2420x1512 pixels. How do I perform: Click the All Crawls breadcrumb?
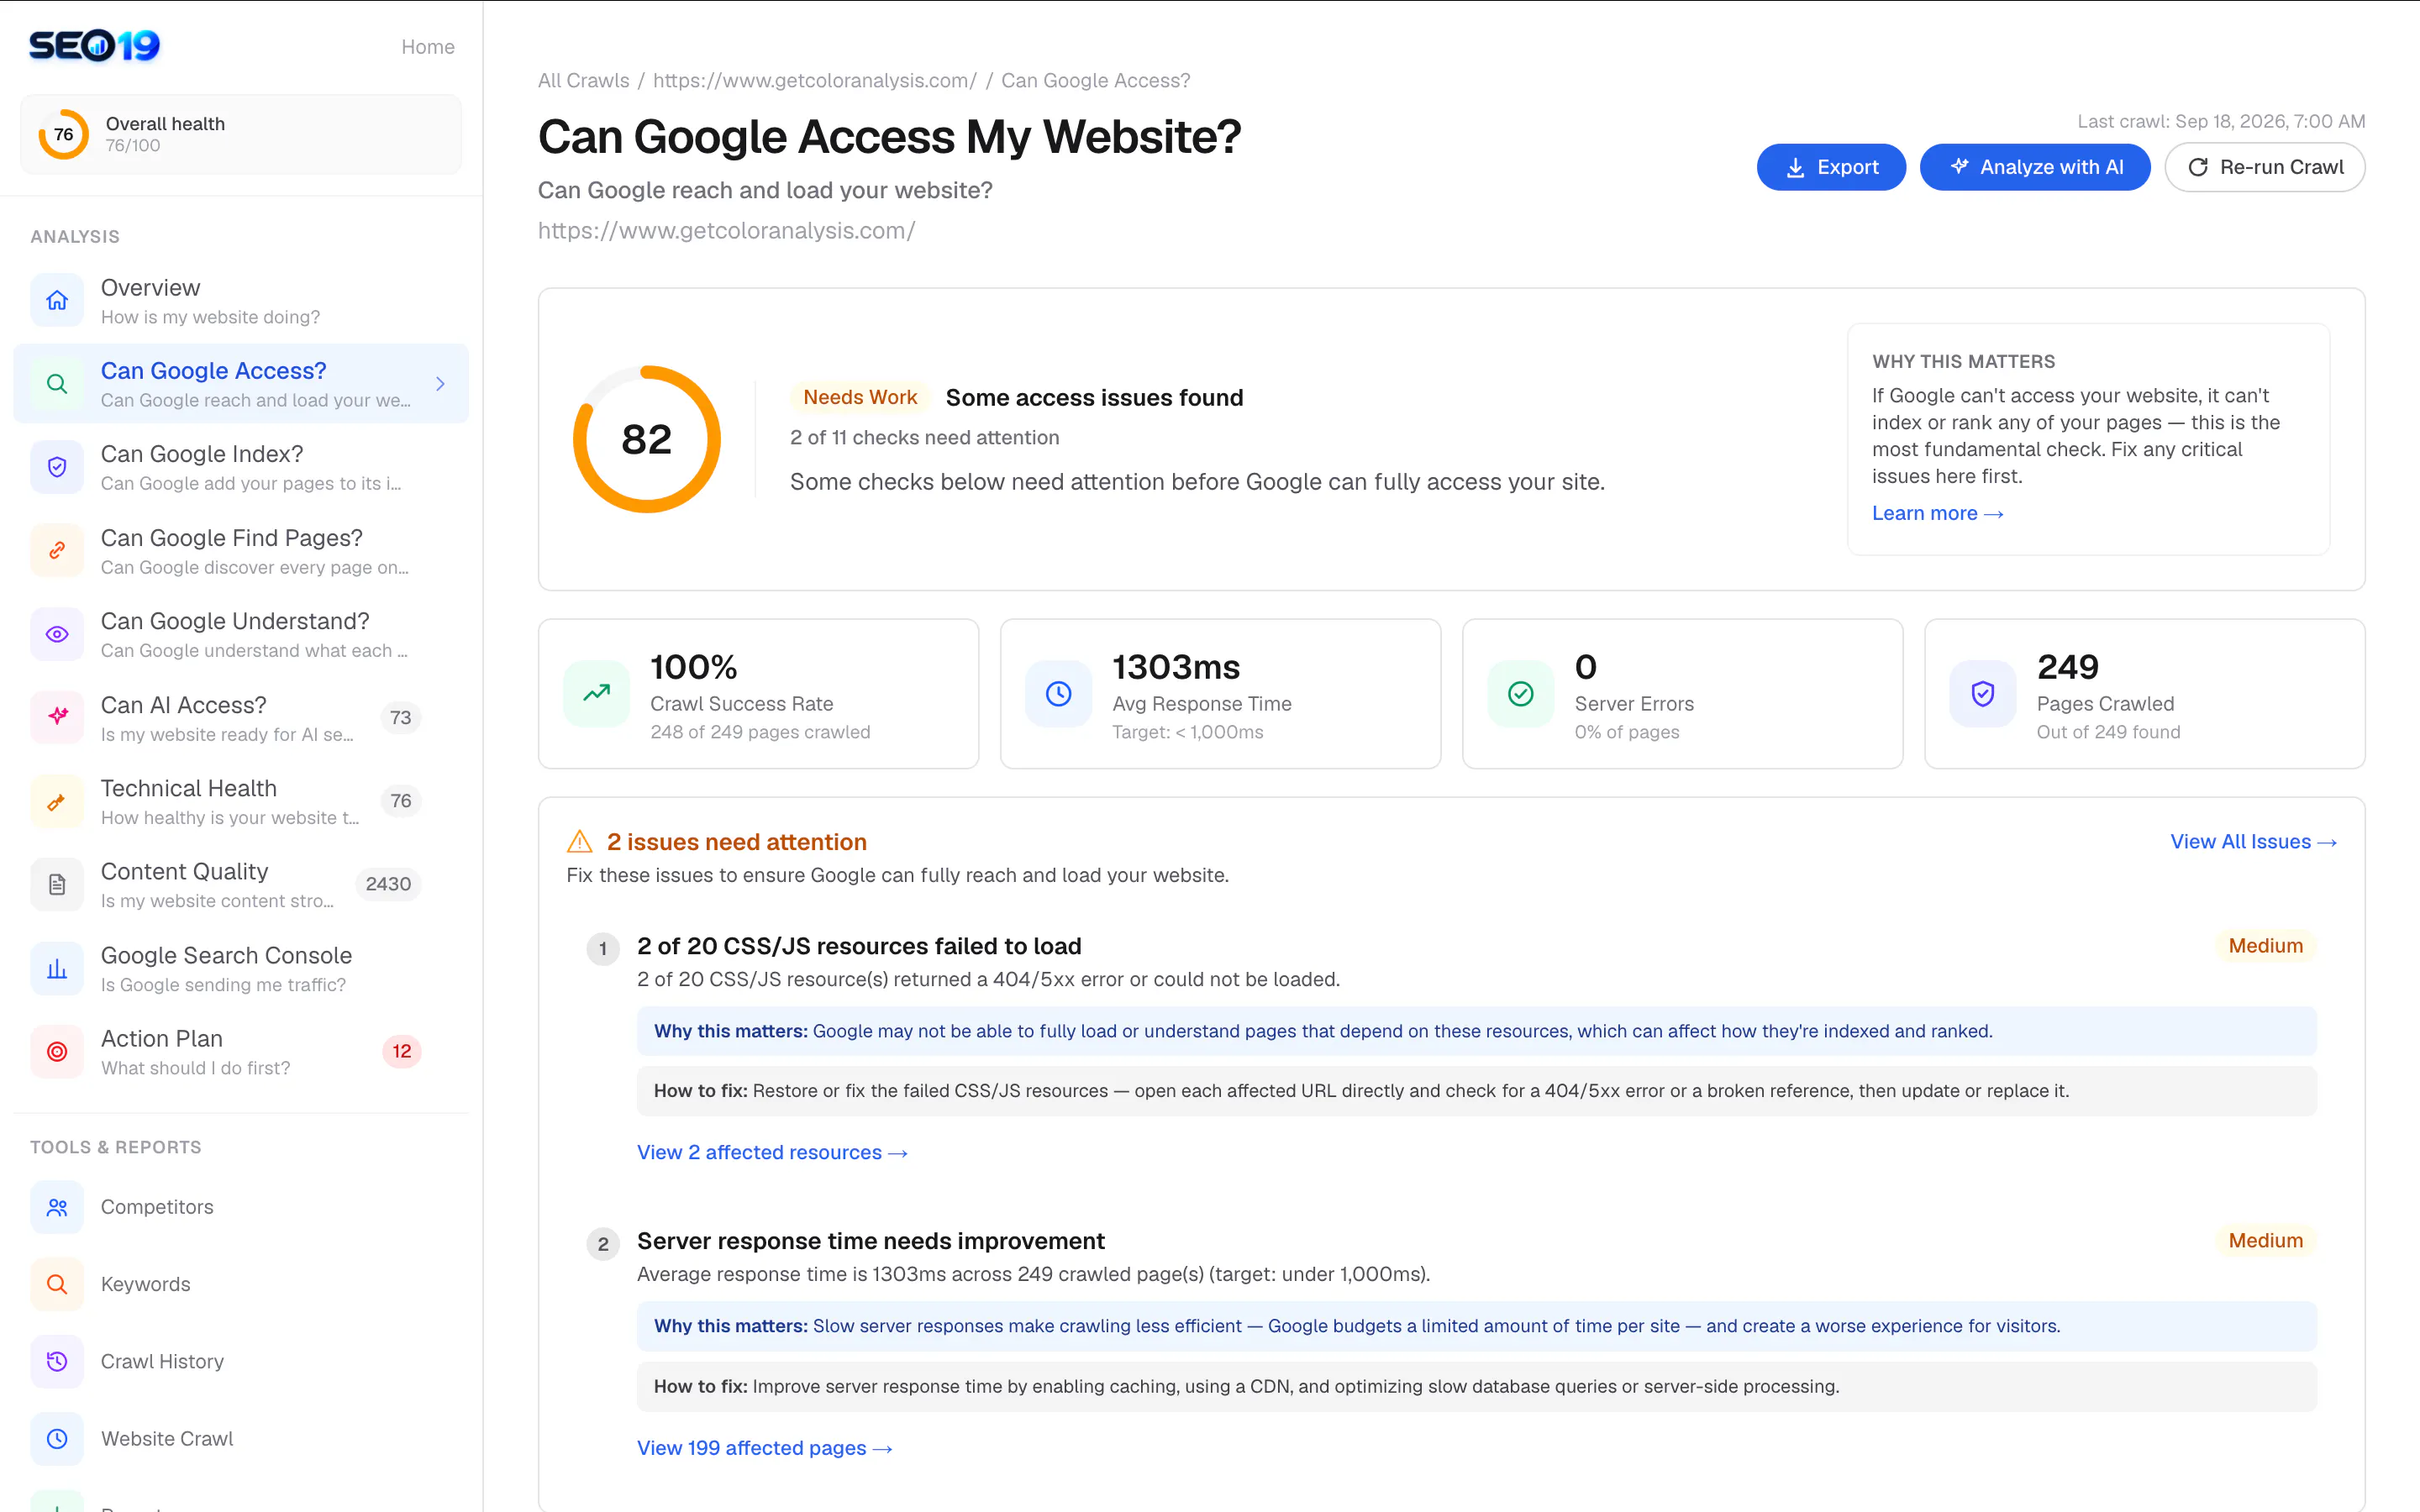click(x=583, y=80)
